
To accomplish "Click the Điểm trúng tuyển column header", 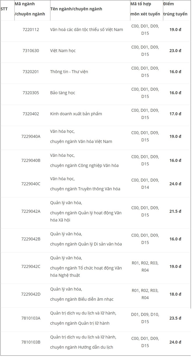I will 175,9.
